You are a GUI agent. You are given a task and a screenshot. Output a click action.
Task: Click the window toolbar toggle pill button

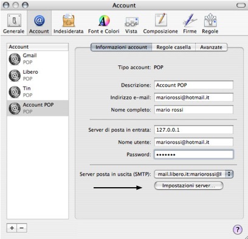(241, 5)
